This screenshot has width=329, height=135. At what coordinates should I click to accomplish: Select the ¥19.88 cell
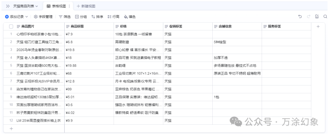tap(89, 66)
